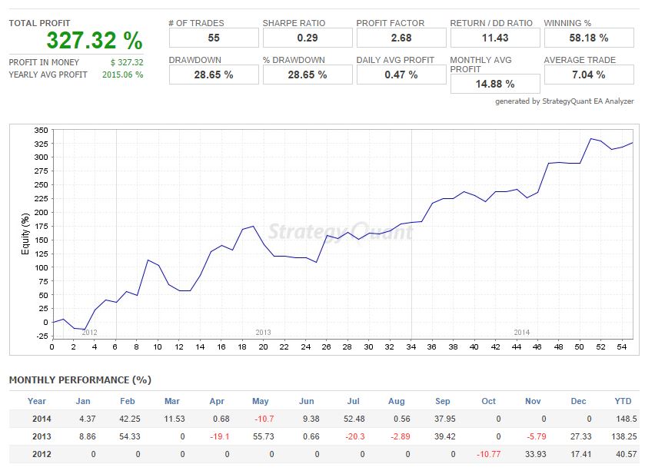Viewport: 655px width, 474px height.
Task: Click the 2013 year label in chart
Action: (263, 333)
